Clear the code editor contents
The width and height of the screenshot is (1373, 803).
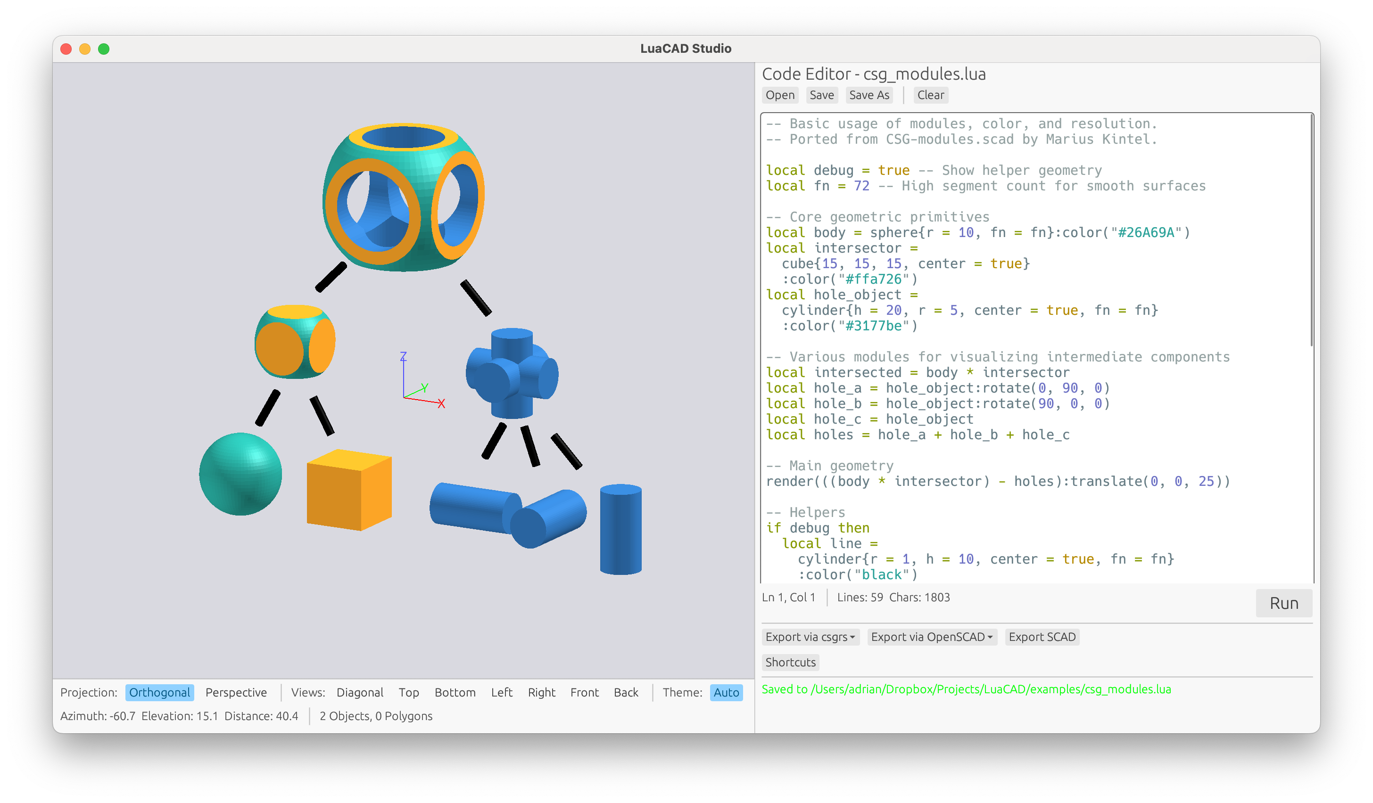[930, 95]
